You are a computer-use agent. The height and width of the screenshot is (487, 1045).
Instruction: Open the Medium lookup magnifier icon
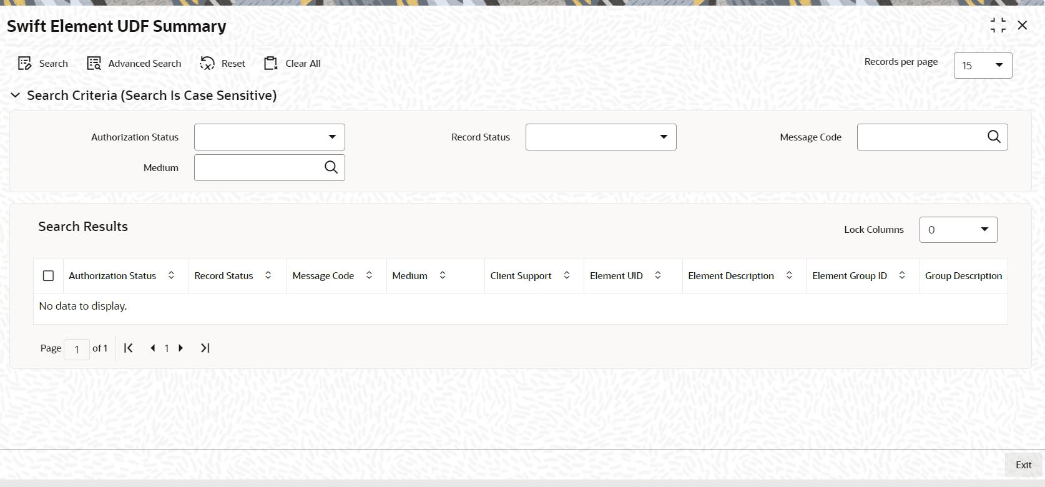tap(331, 167)
